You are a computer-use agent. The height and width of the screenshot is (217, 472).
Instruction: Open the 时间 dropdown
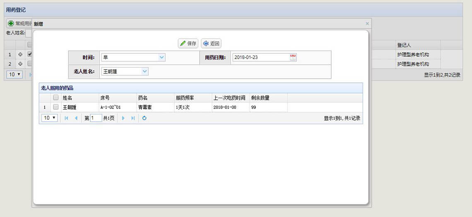tap(161, 58)
